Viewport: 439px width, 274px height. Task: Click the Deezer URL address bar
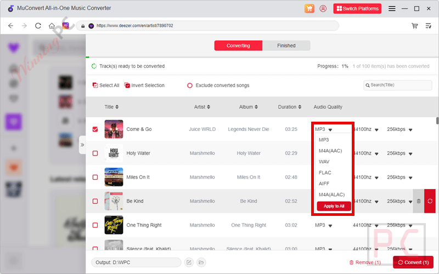pyautogui.click(x=207, y=26)
